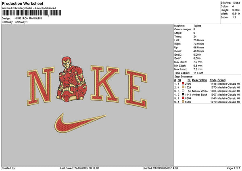The height and width of the screenshot is (171, 242).
Task: Click the 'Stop Sequence:' heading
Action: click(184, 77)
